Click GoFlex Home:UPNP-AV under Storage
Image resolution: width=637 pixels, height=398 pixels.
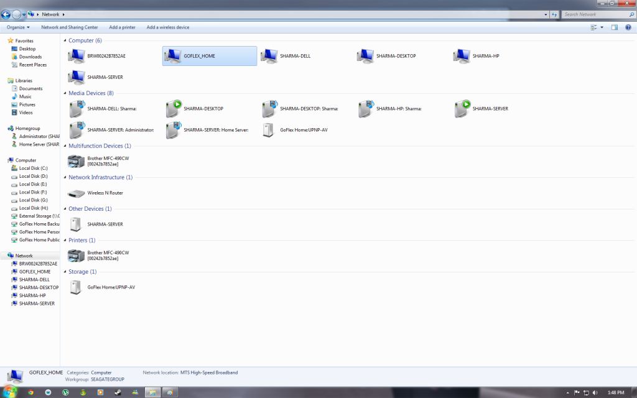[x=76, y=287]
